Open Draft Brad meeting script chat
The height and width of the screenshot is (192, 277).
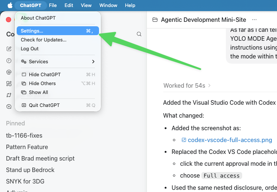40,158
